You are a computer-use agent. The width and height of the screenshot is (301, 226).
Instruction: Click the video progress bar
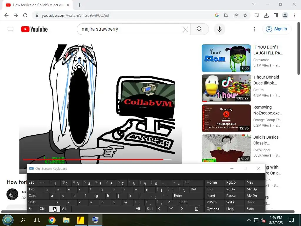pos(97,159)
